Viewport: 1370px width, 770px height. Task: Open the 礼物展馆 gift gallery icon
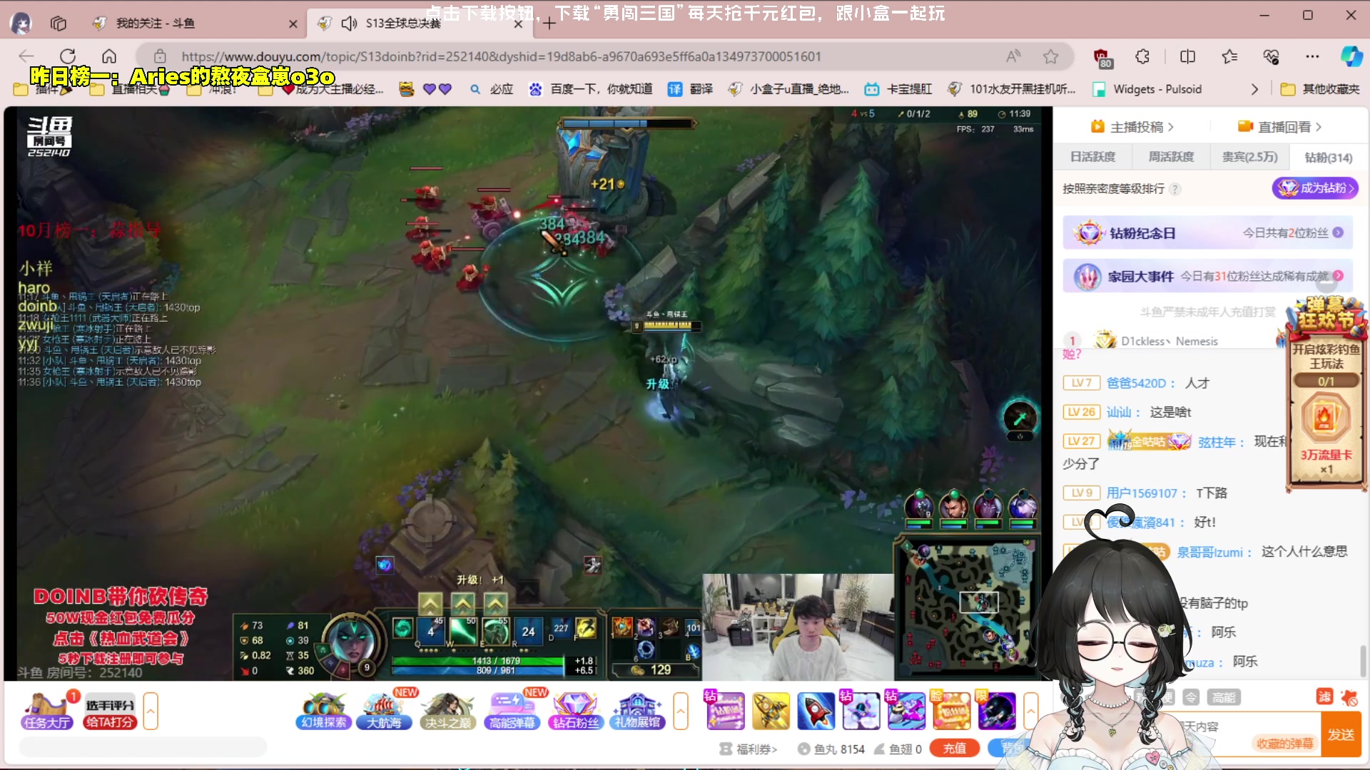(637, 711)
